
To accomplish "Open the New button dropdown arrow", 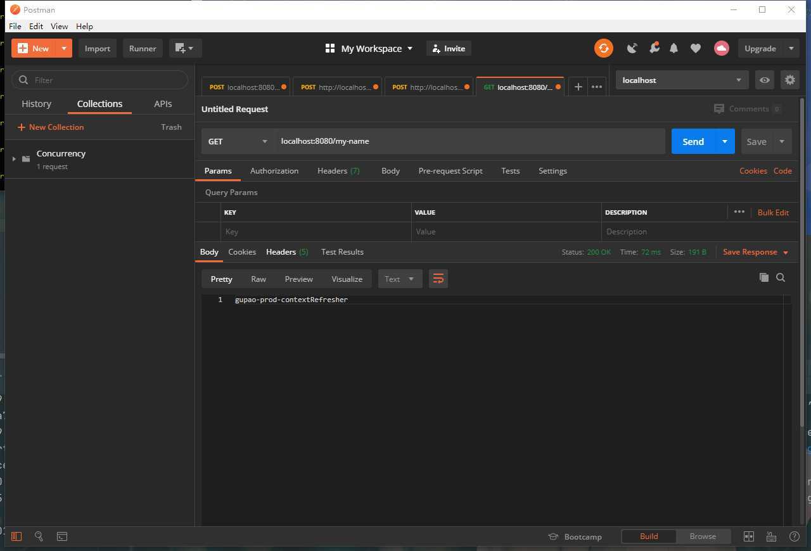I will point(64,48).
